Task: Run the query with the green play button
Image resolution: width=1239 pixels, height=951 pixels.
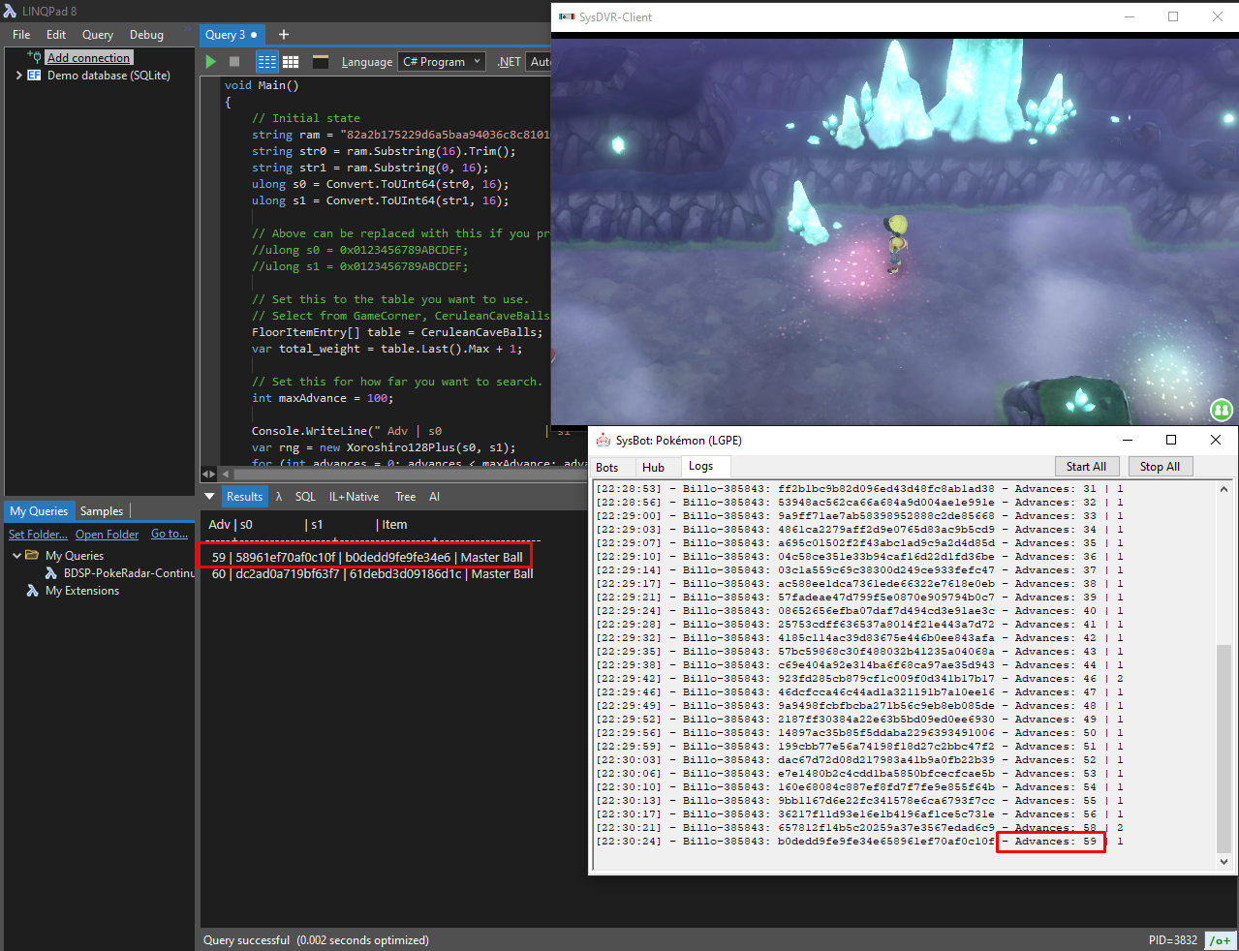Action: pos(211,62)
